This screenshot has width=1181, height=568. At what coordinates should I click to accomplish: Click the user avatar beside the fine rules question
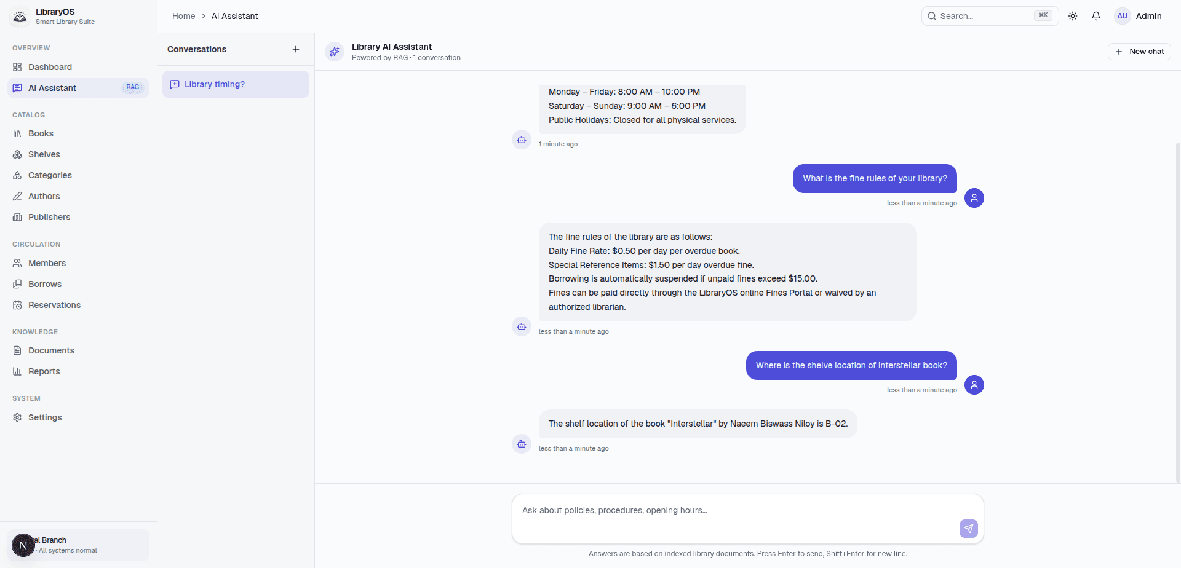click(974, 198)
